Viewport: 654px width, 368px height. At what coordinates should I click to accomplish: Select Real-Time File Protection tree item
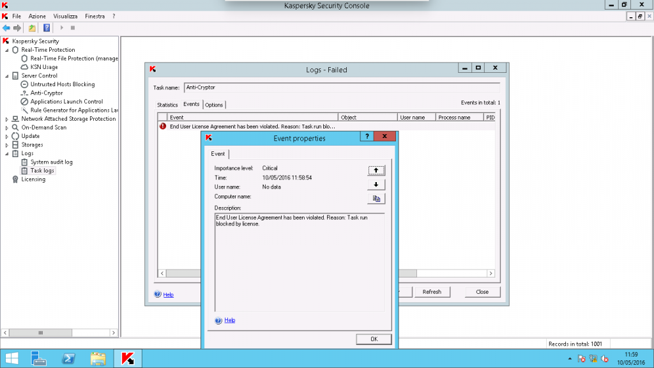pyautogui.click(x=74, y=58)
